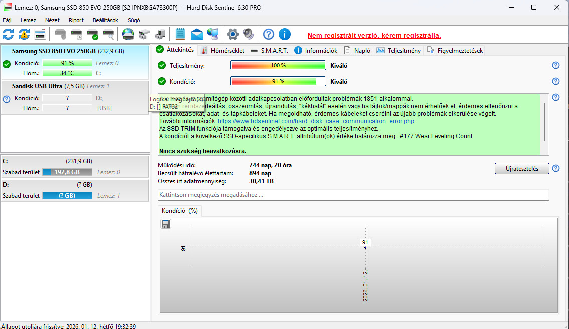The image size is (569, 329).
Task: Click the 'Nincs szükség beavatkozásra.' text
Action: tap(203, 151)
